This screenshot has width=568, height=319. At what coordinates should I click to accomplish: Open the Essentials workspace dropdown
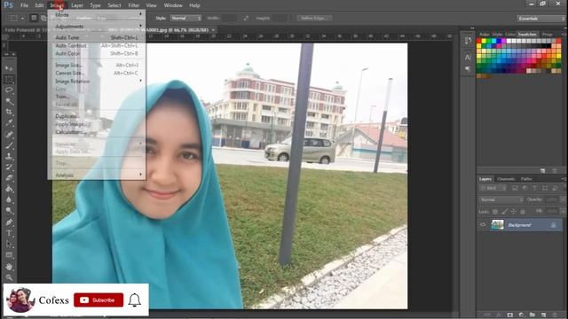pyautogui.click(x=540, y=19)
